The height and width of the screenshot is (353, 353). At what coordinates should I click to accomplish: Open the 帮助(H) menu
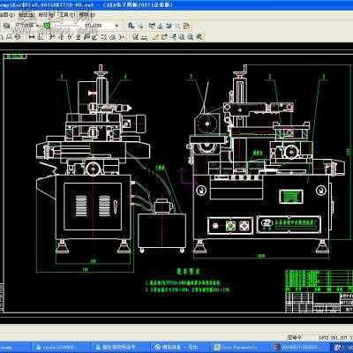click(x=86, y=14)
